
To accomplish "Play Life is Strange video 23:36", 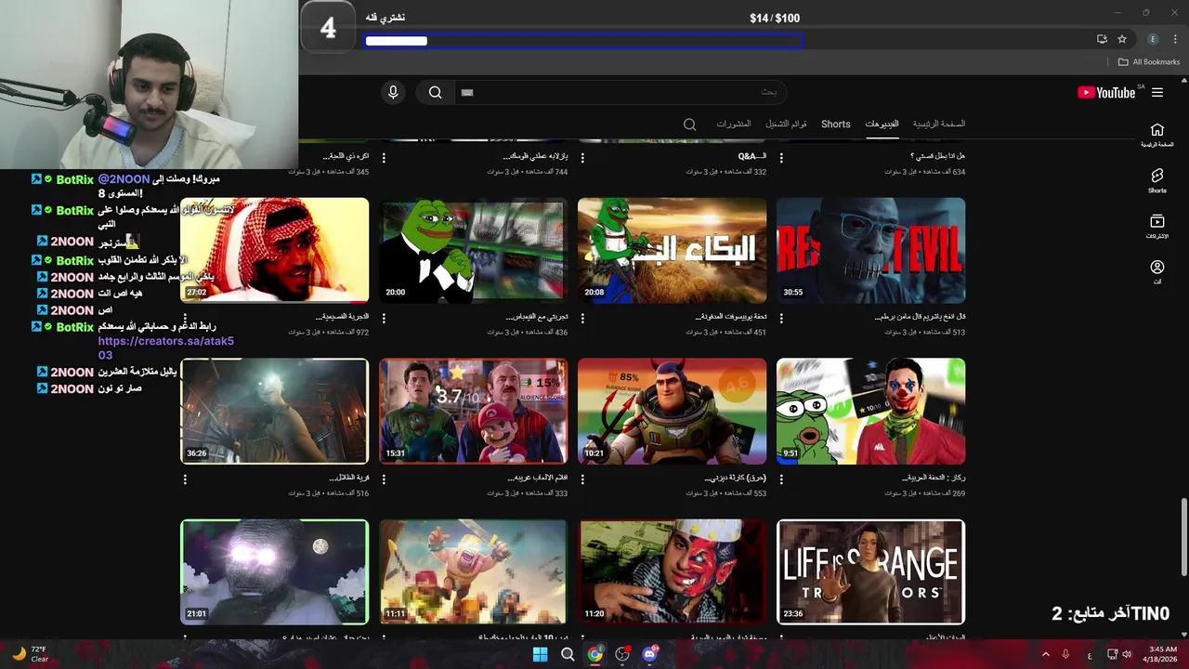I will [870, 571].
